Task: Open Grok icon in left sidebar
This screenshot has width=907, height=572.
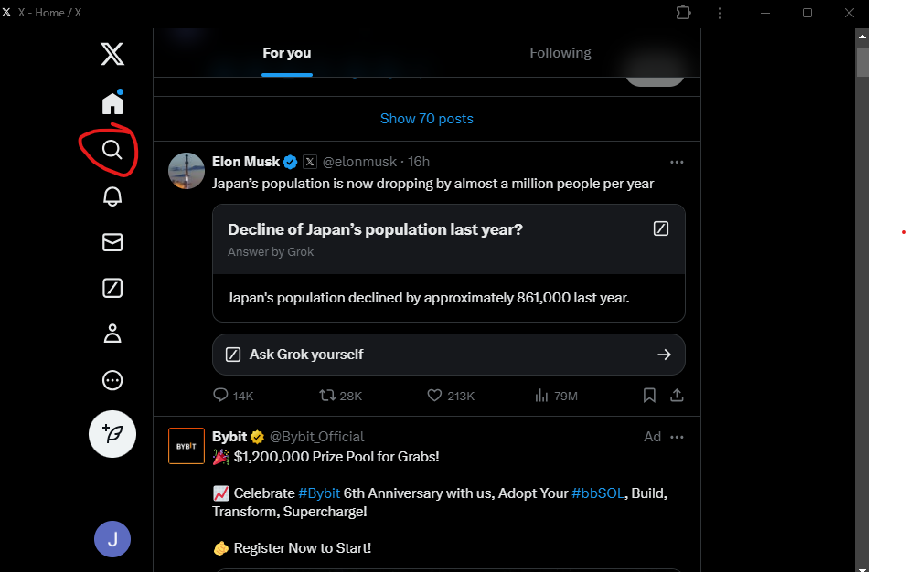Action: pos(112,288)
